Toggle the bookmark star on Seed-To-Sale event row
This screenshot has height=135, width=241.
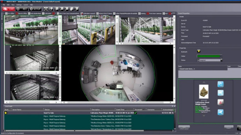pos(6,113)
